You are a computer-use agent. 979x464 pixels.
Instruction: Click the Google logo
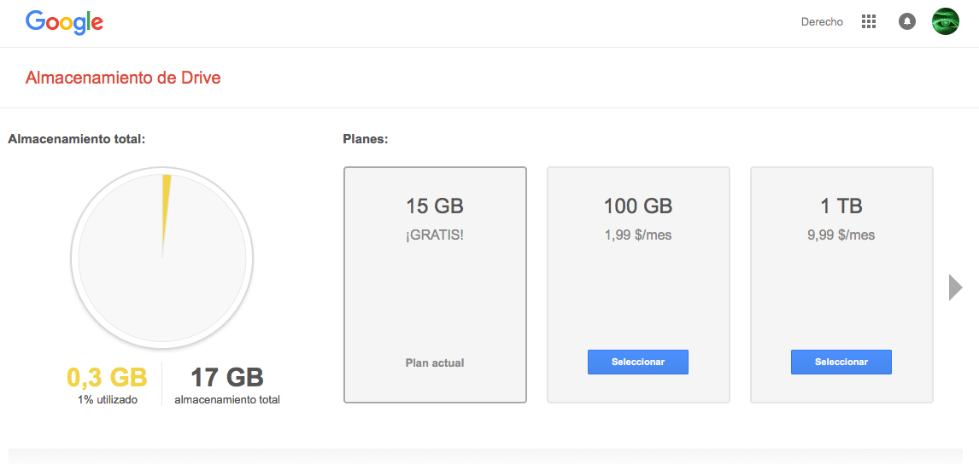(x=64, y=22)
